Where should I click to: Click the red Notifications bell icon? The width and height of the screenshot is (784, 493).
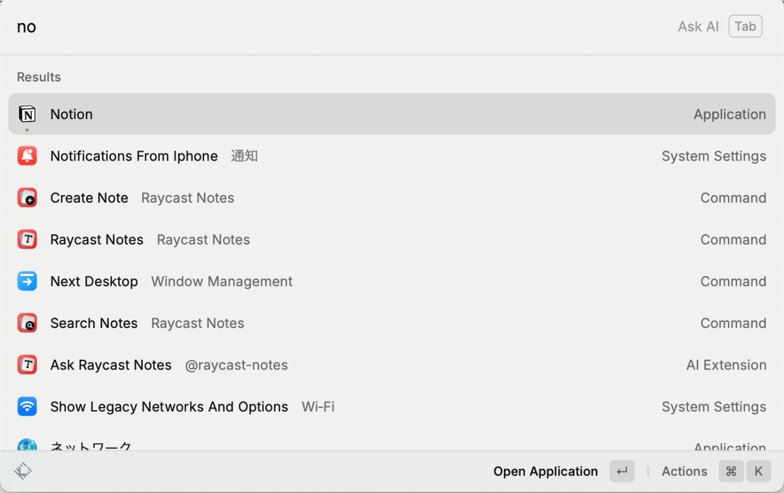[27, 156]
